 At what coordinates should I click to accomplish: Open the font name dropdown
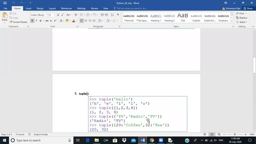[x=46, y=15]
